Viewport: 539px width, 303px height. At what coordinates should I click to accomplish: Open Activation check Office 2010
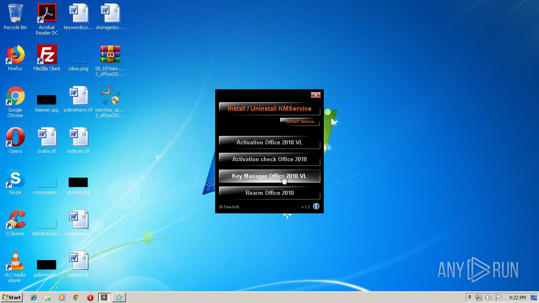(x=269, y=159)
